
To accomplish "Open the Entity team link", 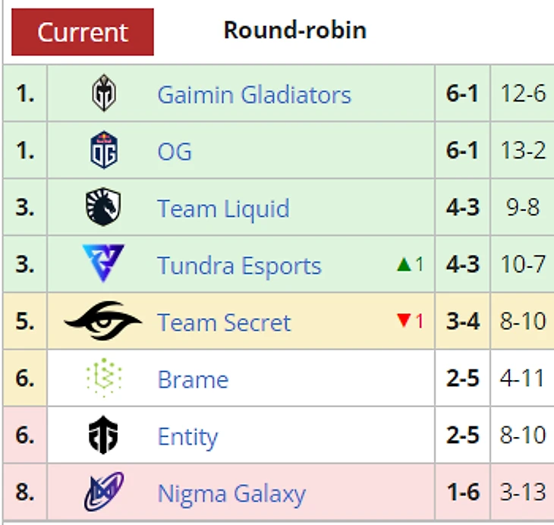I will pos(187,437).
